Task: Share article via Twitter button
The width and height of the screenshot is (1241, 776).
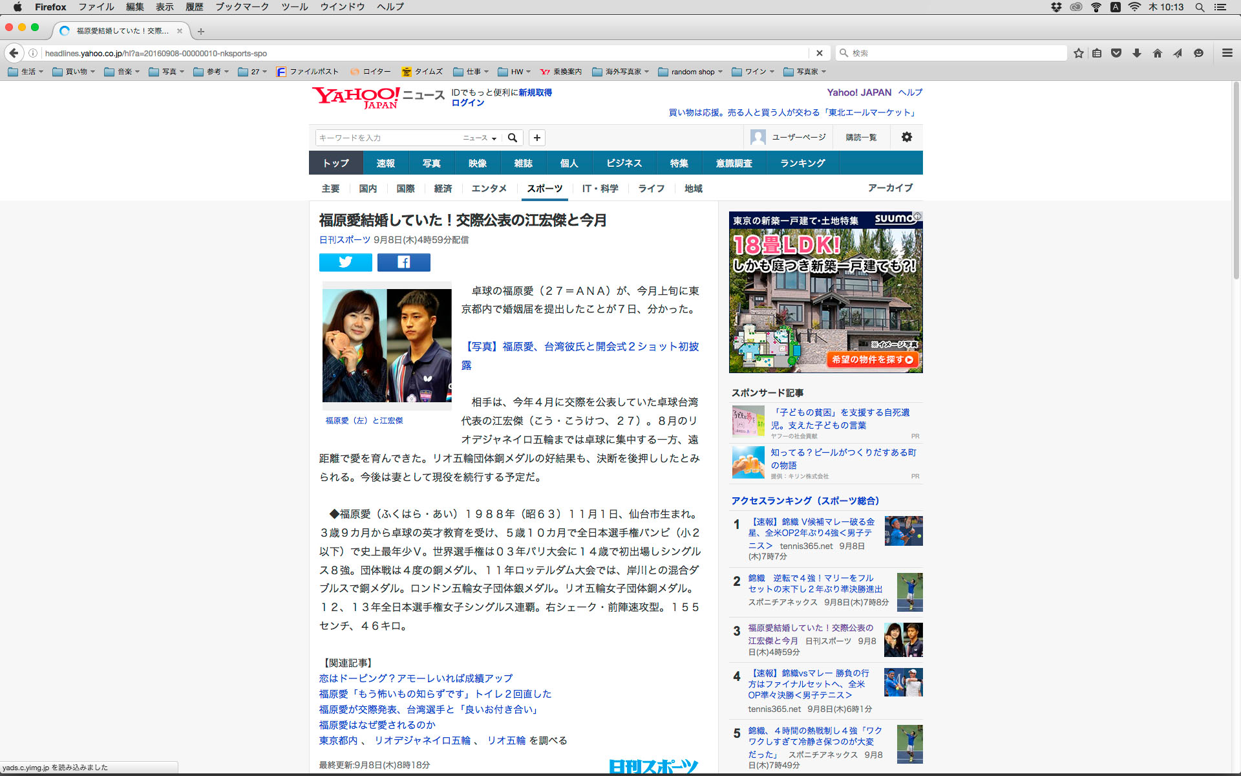Action: pyautogui.click(x=345, y=262)
